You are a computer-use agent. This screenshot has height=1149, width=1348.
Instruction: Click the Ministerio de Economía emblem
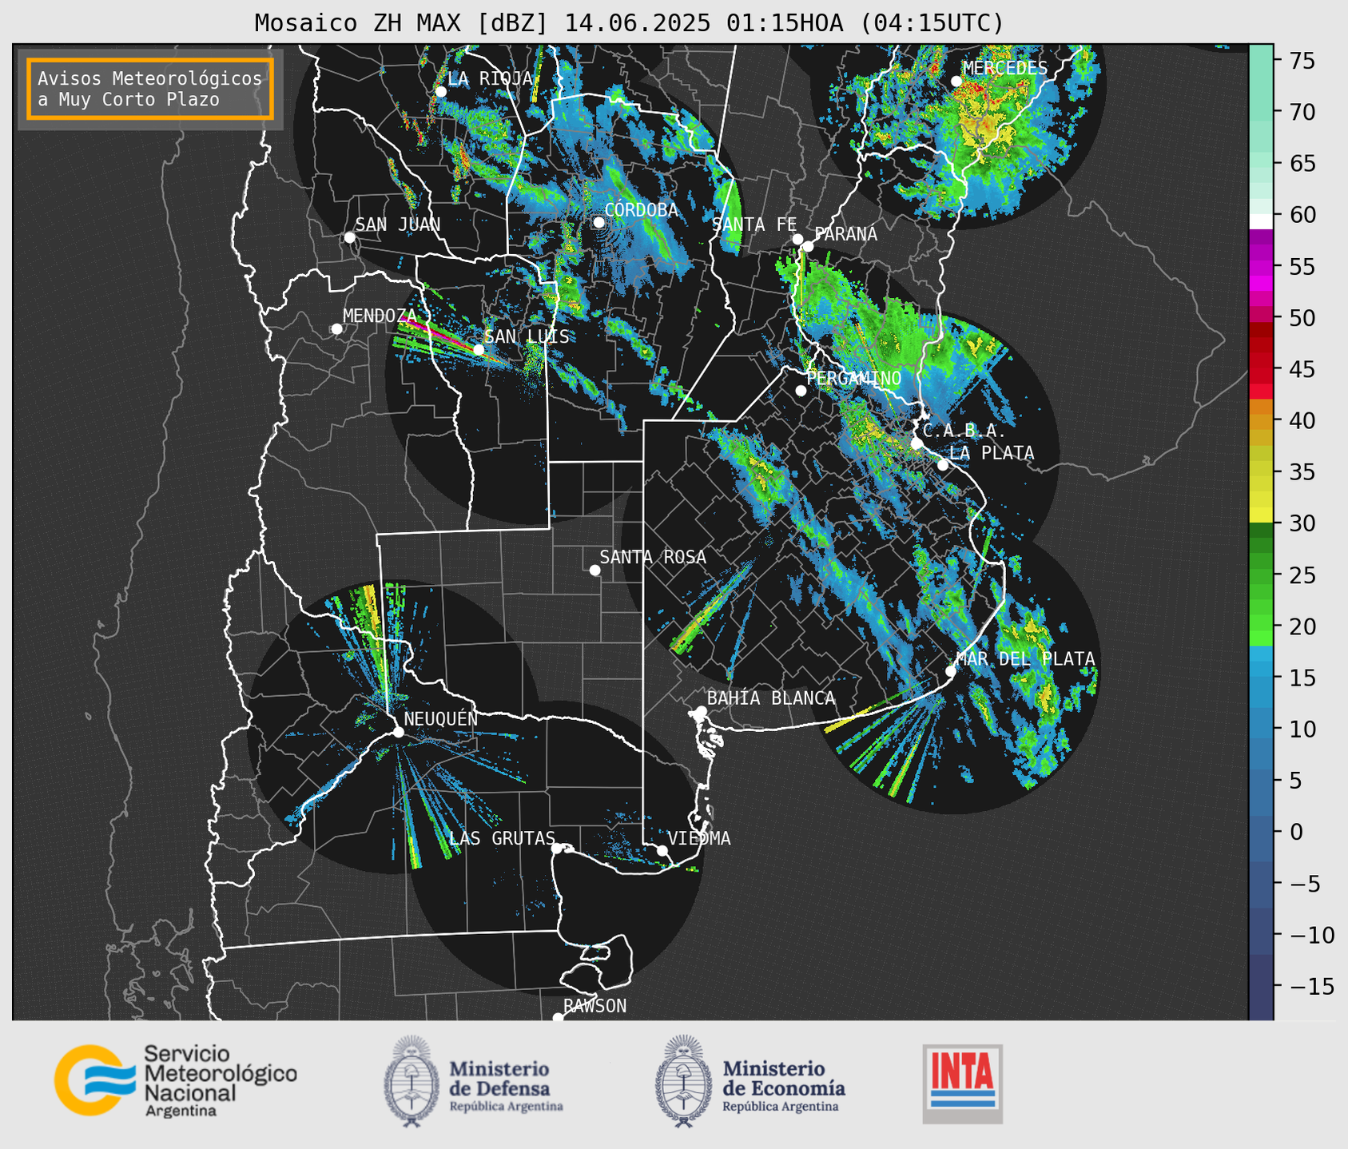(683, 1081)
